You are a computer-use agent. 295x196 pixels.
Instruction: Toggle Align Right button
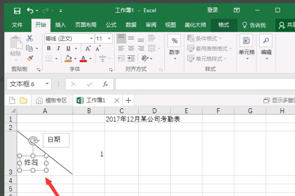tap(141, 49)
